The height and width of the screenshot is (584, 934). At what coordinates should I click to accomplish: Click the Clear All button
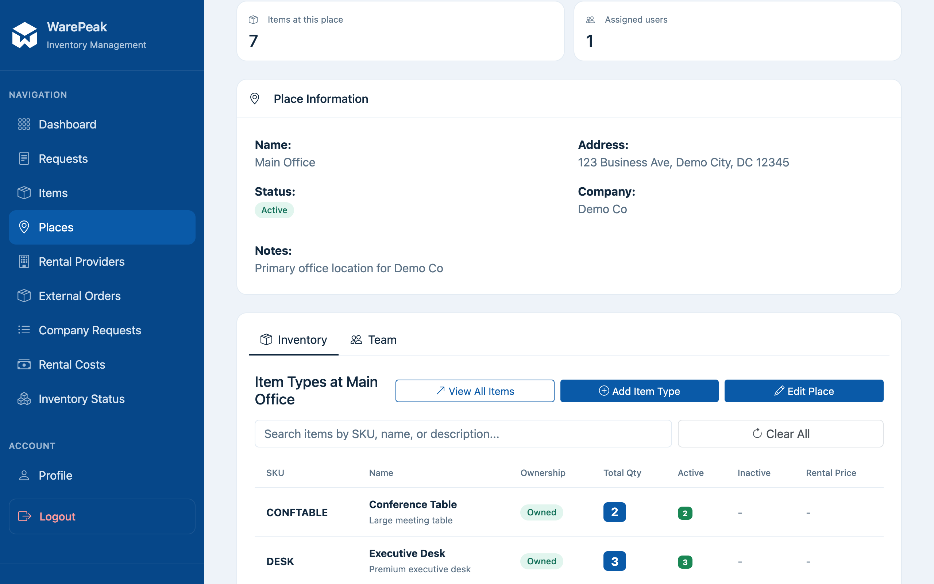click(780, 433)
